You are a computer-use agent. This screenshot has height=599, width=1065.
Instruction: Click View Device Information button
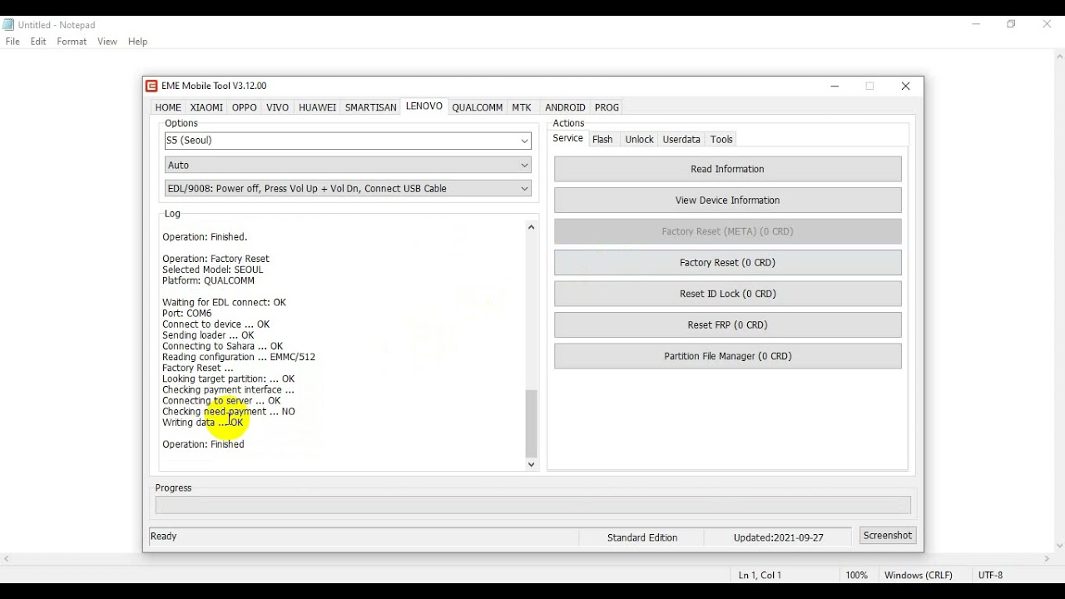pos(728,200)
